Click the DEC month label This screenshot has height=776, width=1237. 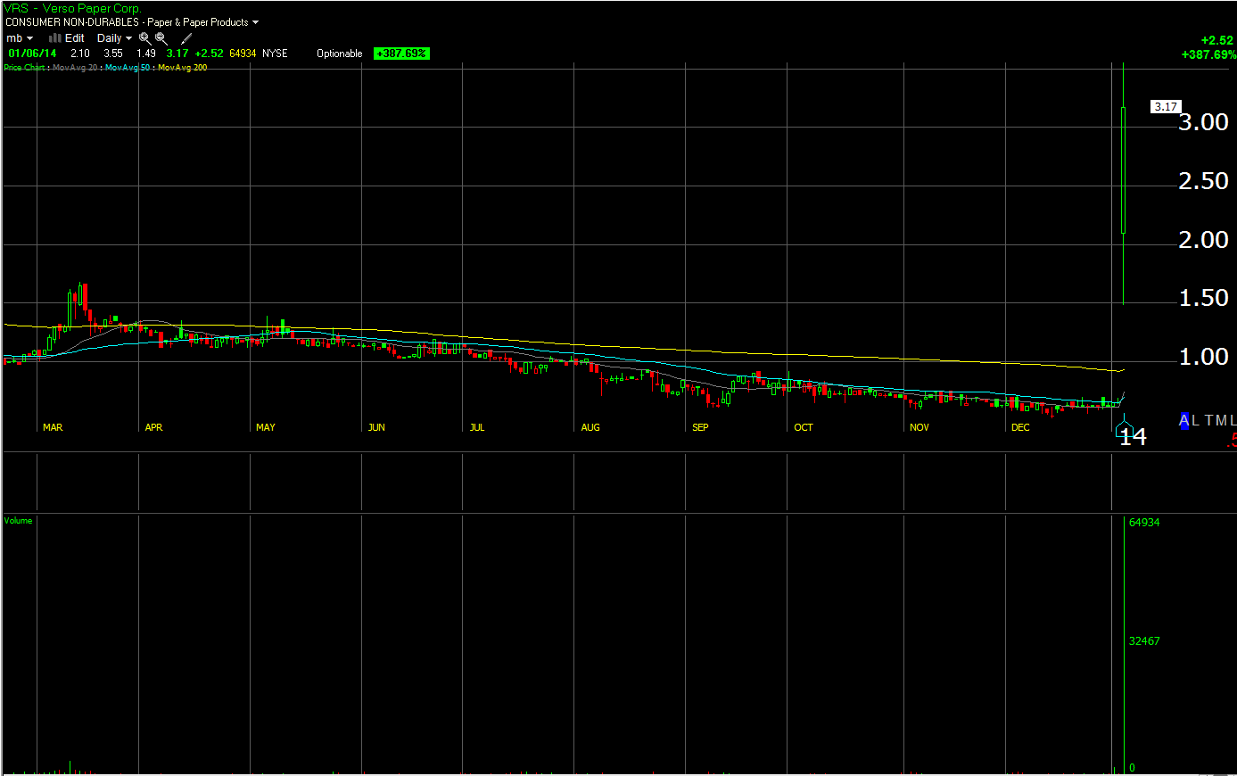pos(1020,428)
